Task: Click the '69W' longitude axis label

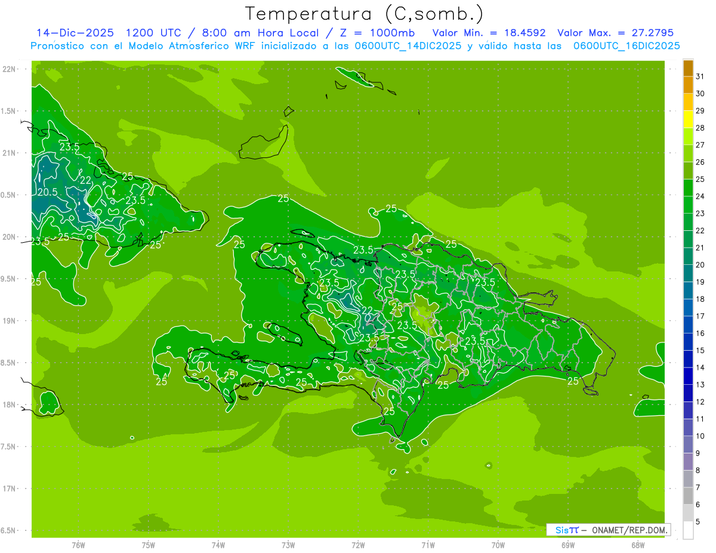Action: point(568,545)
